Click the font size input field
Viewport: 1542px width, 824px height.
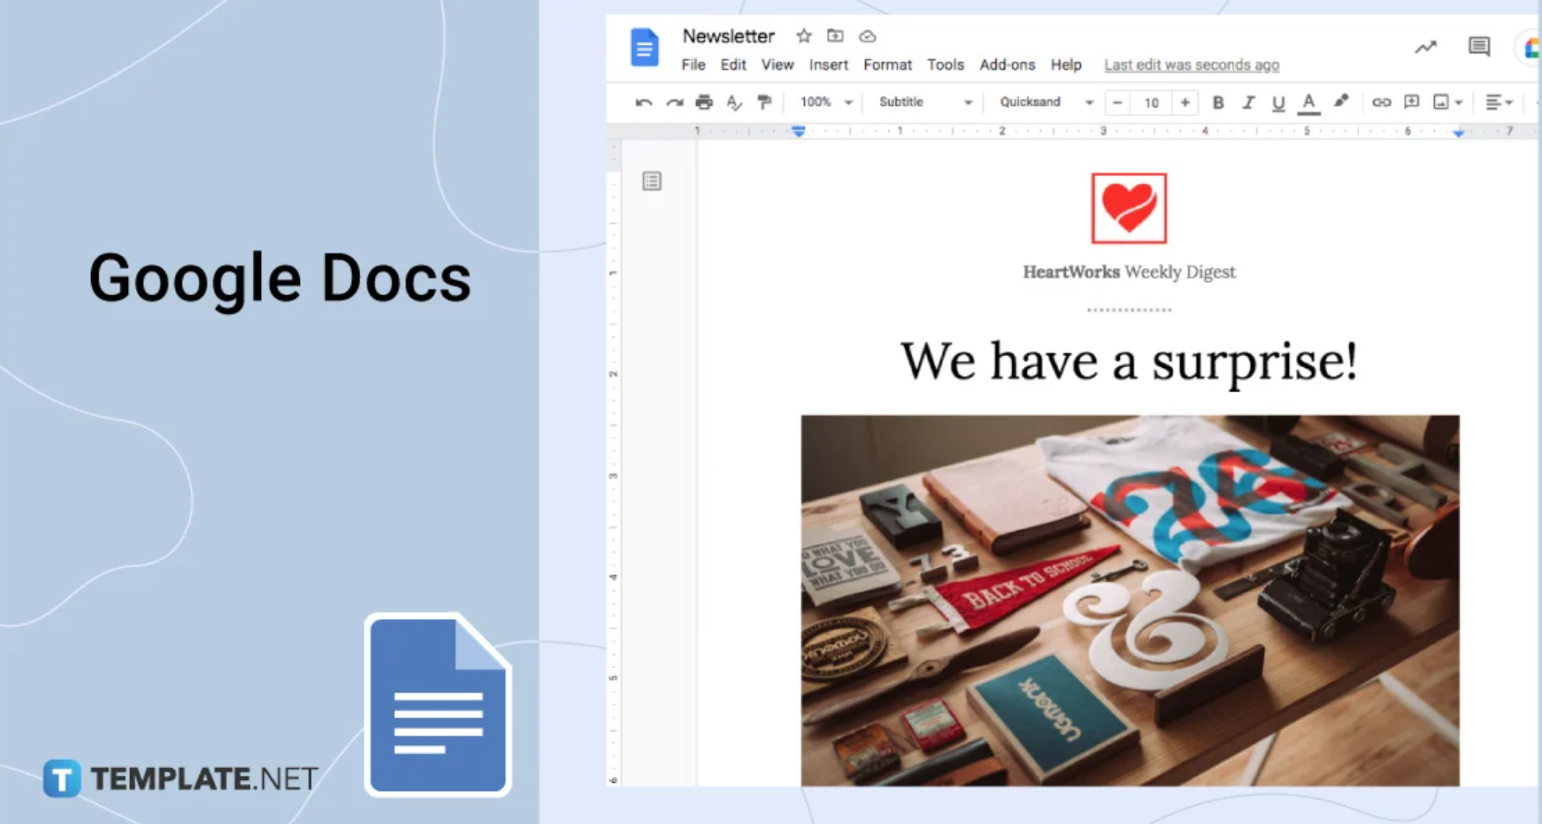click(x=1151, y=102)
